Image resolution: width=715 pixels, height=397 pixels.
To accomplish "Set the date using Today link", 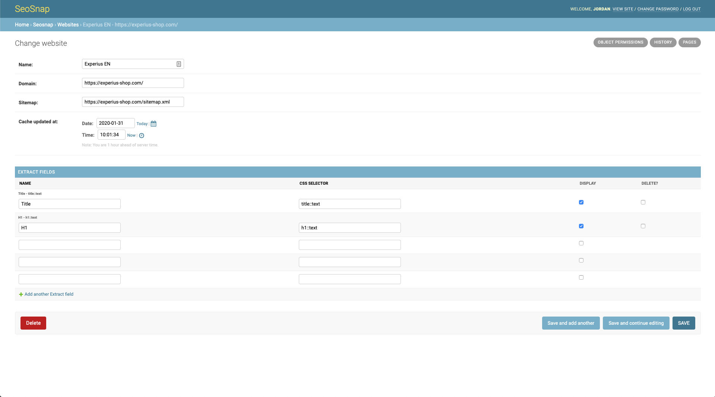I will pos(142,124).
